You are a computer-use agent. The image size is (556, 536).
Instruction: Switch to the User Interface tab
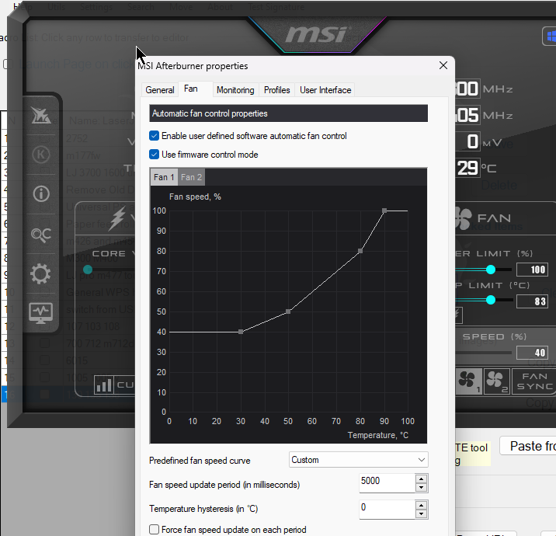point(325,90)
